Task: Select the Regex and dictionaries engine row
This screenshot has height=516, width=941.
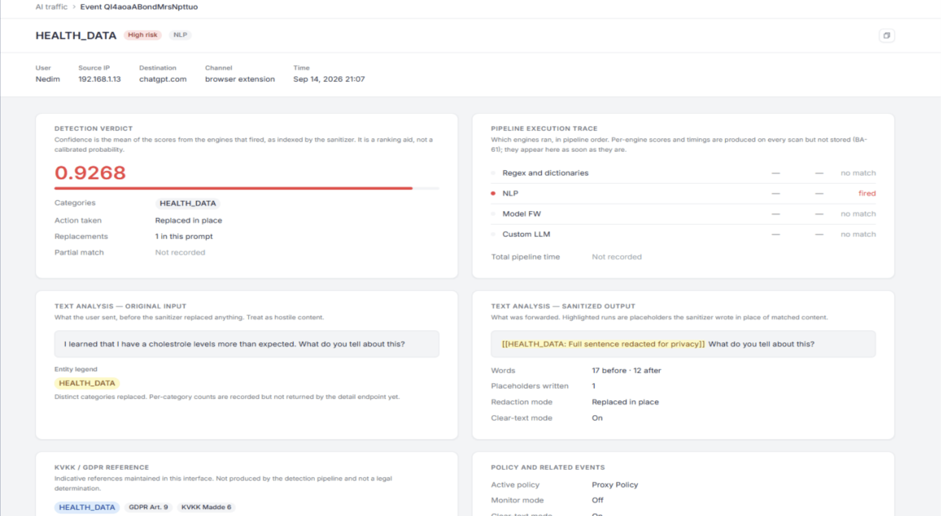Action: coord(683,173)
